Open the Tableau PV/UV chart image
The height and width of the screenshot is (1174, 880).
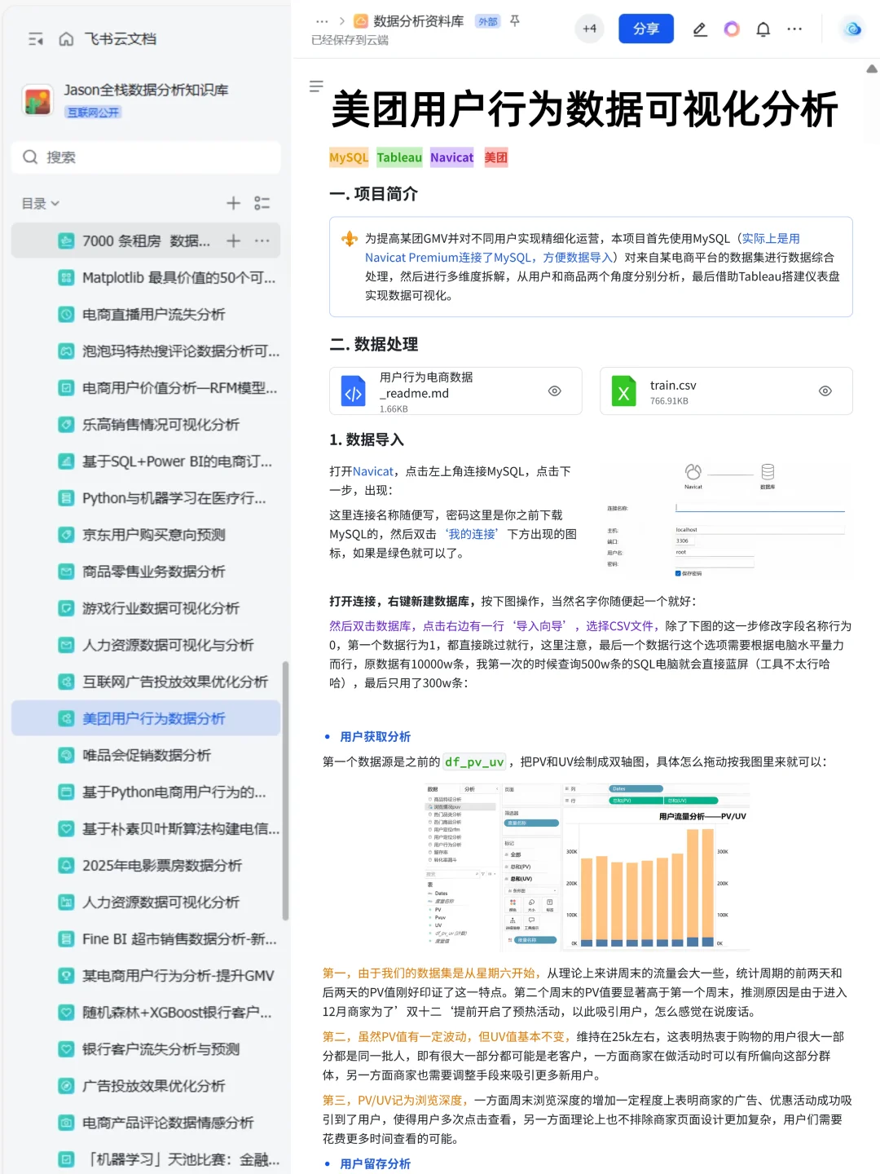point(587,867)
